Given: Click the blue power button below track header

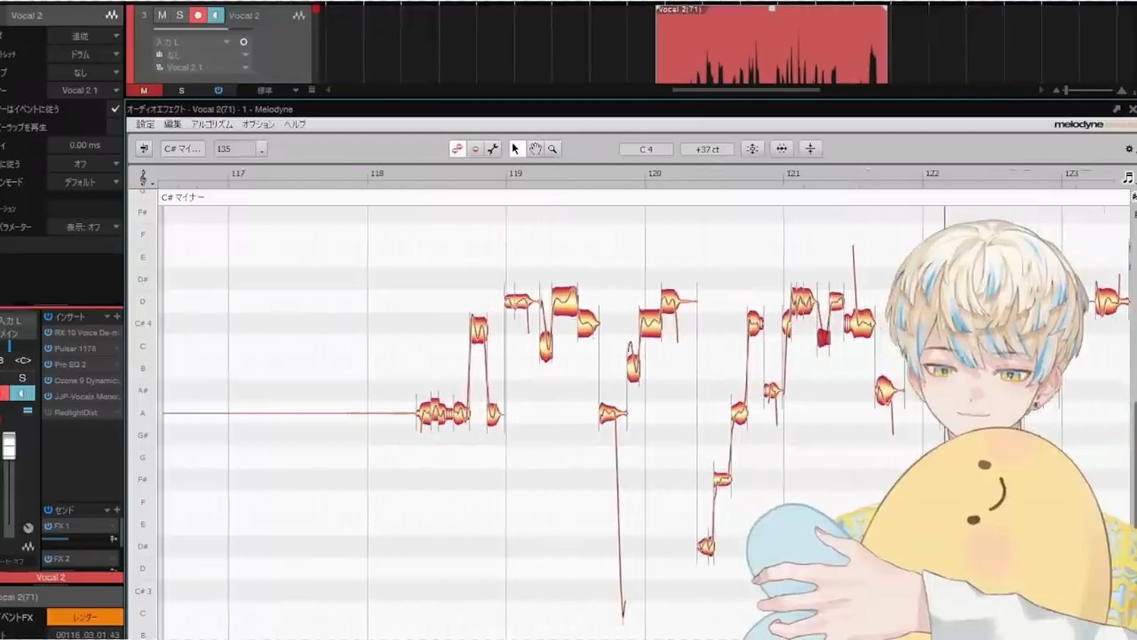Looking at the screenshot, I should coord(218,89).
